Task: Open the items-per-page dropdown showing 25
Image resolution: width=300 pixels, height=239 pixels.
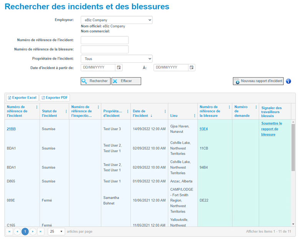Action: click(56, 232)
